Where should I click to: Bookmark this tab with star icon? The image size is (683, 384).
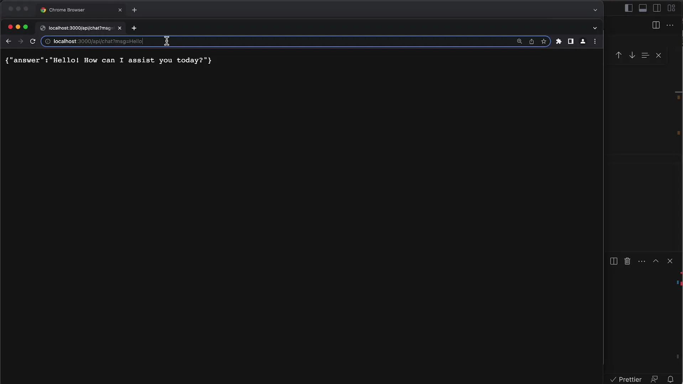tap(544, 41)
